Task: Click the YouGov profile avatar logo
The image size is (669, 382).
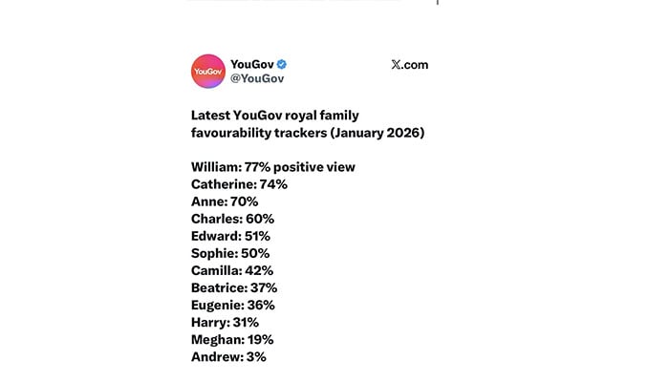Action: pyautogui.click(x=207, y=72)
